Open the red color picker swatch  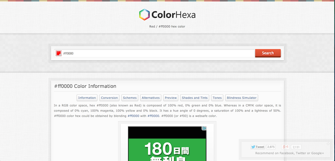(58, 53)
